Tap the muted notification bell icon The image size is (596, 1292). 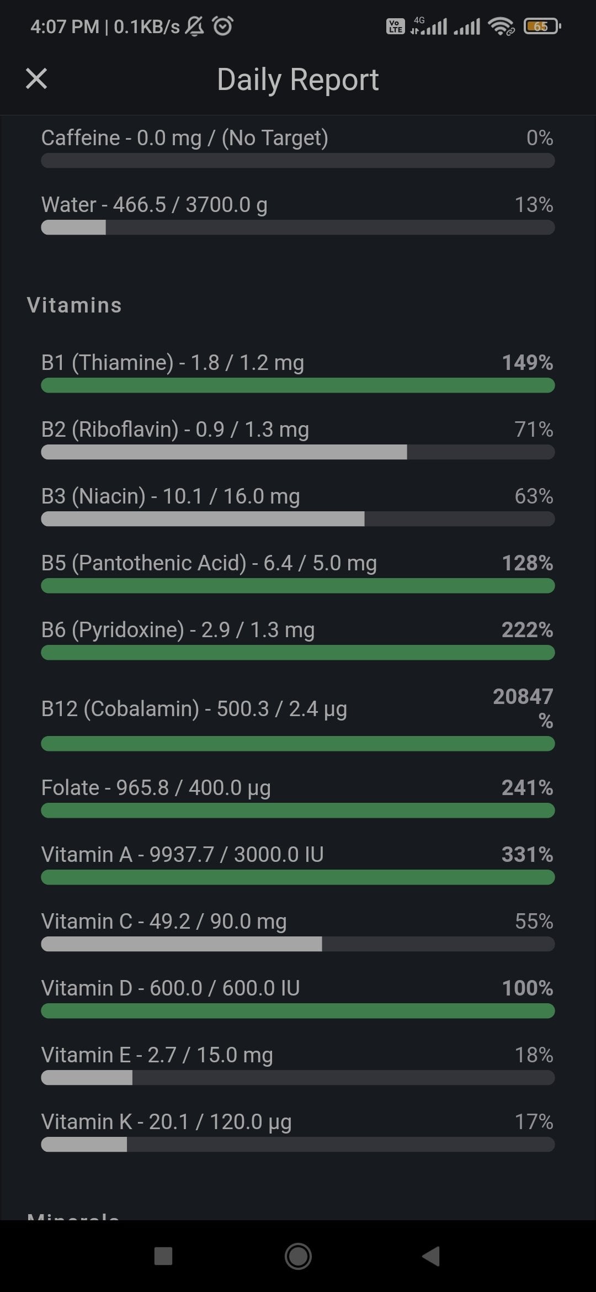(x=194, y=26)
